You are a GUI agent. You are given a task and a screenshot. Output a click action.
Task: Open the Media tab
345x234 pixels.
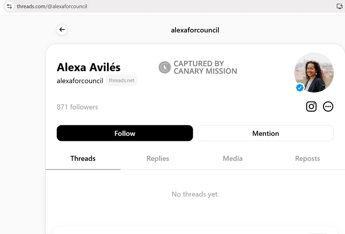pos(232,159)
